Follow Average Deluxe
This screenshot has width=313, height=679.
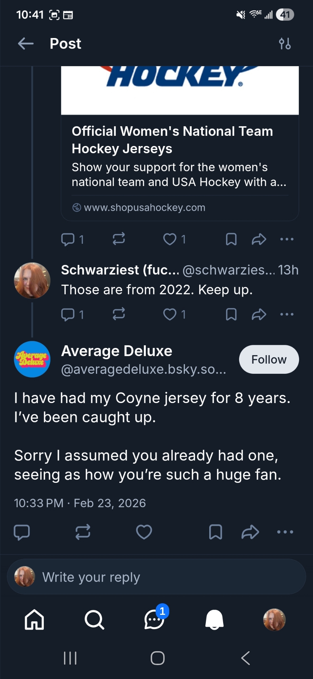point(269,360)
